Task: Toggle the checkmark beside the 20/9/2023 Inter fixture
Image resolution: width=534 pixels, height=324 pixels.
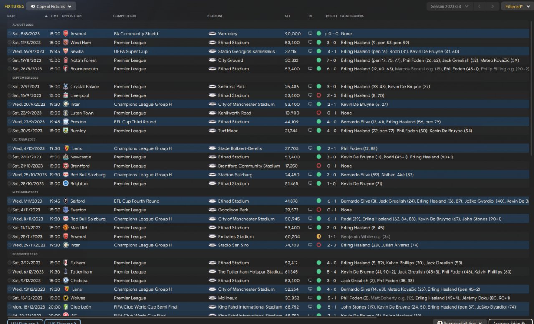Action: pyautogui.click(x=10, y=104)
